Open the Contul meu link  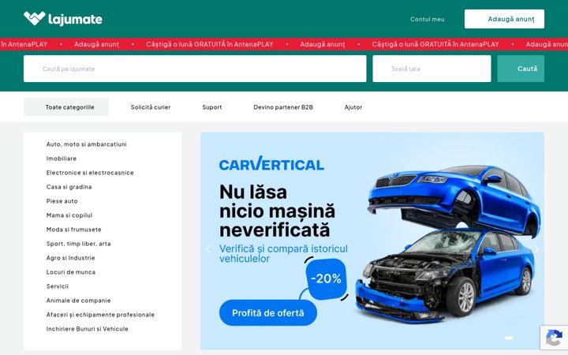pyautogui.click(x=427, y=19)
